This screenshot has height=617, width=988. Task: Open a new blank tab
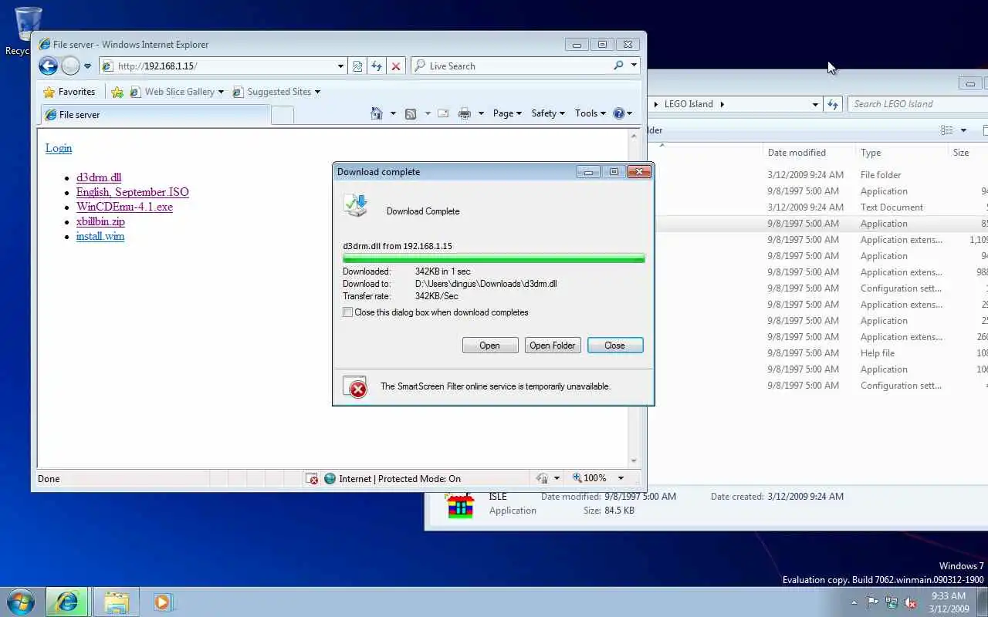tap(283, 115)
